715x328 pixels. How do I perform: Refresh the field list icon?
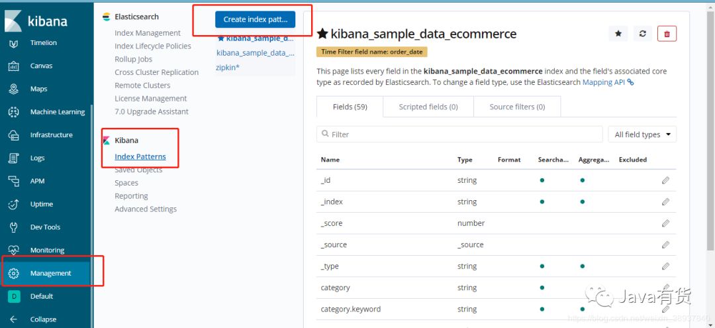[642, 34]
